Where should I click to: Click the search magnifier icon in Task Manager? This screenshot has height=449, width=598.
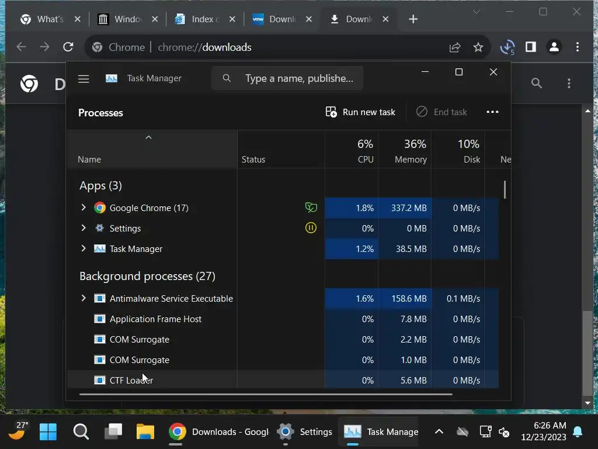point(227,78)
